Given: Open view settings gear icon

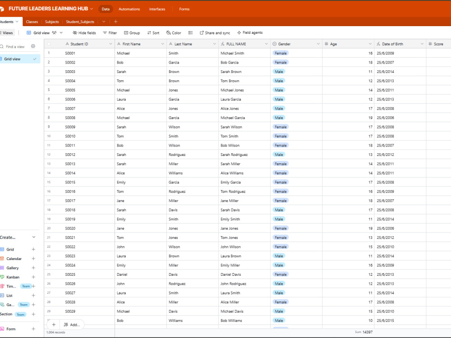Looking at the screenshot, I should tap(33, 46).
